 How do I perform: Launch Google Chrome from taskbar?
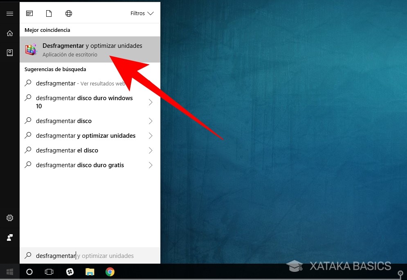(110, 272)
